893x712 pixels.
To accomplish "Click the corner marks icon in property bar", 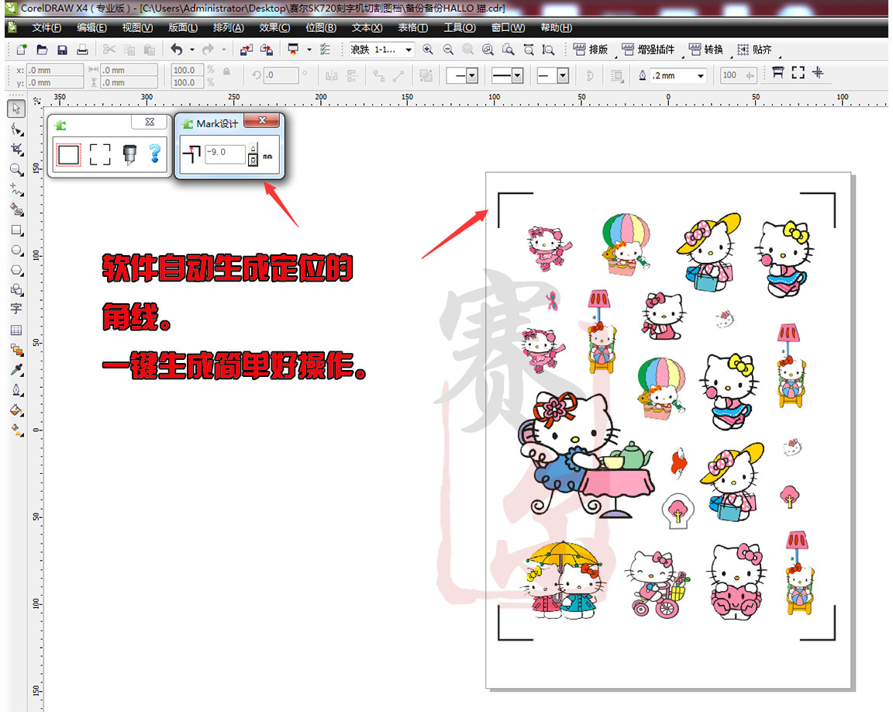I will click(798, 73).
